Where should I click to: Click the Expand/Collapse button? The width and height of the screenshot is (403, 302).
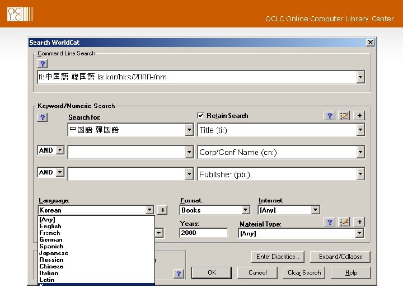click(340, 257)
